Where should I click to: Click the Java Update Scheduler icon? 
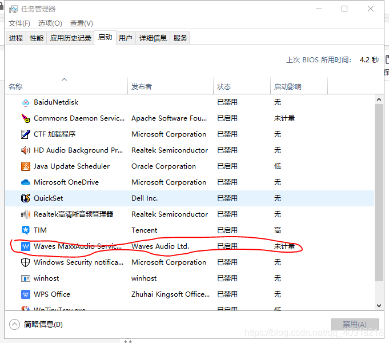pos(26,166)
